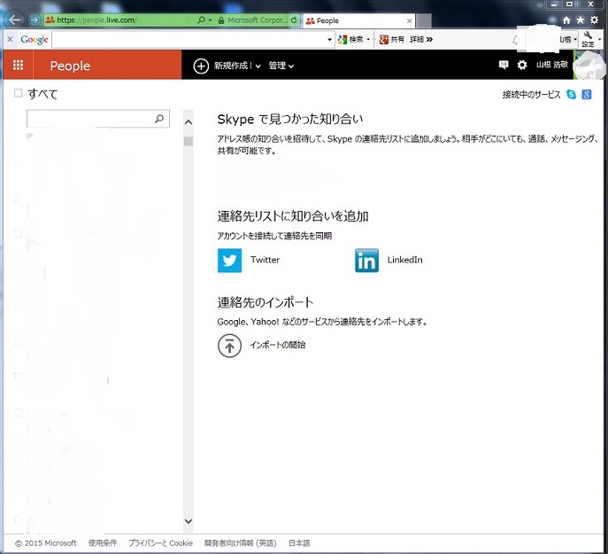Refresh the page with reload icon
This screenshot has width=608, height=554.
click(294, 20)
